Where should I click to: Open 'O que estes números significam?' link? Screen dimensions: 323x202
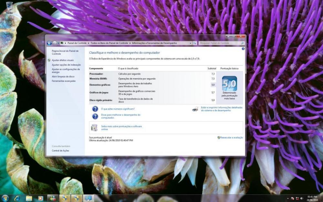click(x=118, y=109)
